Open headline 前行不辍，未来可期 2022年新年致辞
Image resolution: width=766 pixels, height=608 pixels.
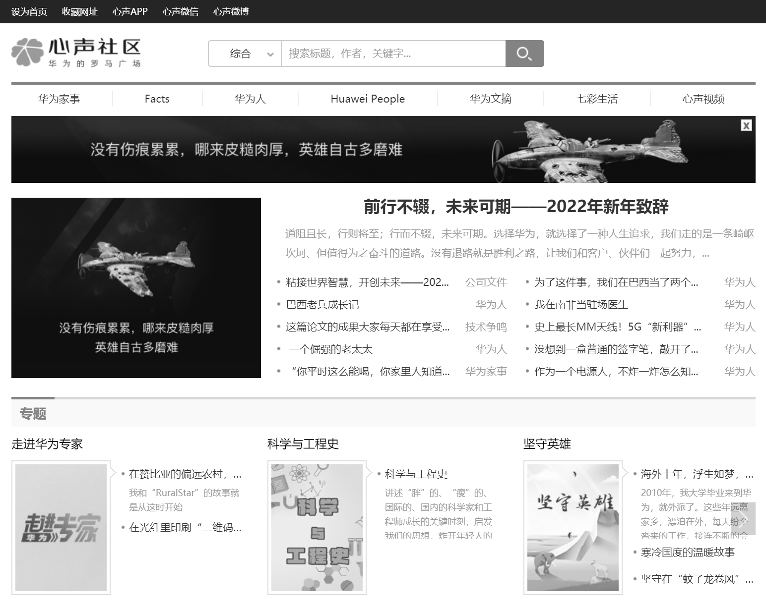click(x=516, y=207)
